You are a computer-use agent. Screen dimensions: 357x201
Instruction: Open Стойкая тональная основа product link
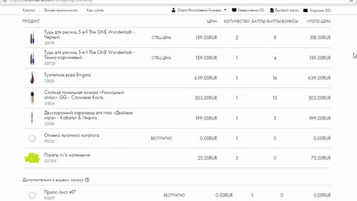84,95
